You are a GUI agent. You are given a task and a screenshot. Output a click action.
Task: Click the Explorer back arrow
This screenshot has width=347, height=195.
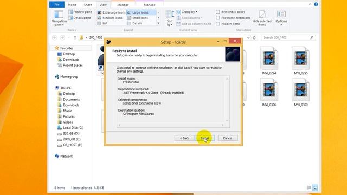tap(55, 38)
